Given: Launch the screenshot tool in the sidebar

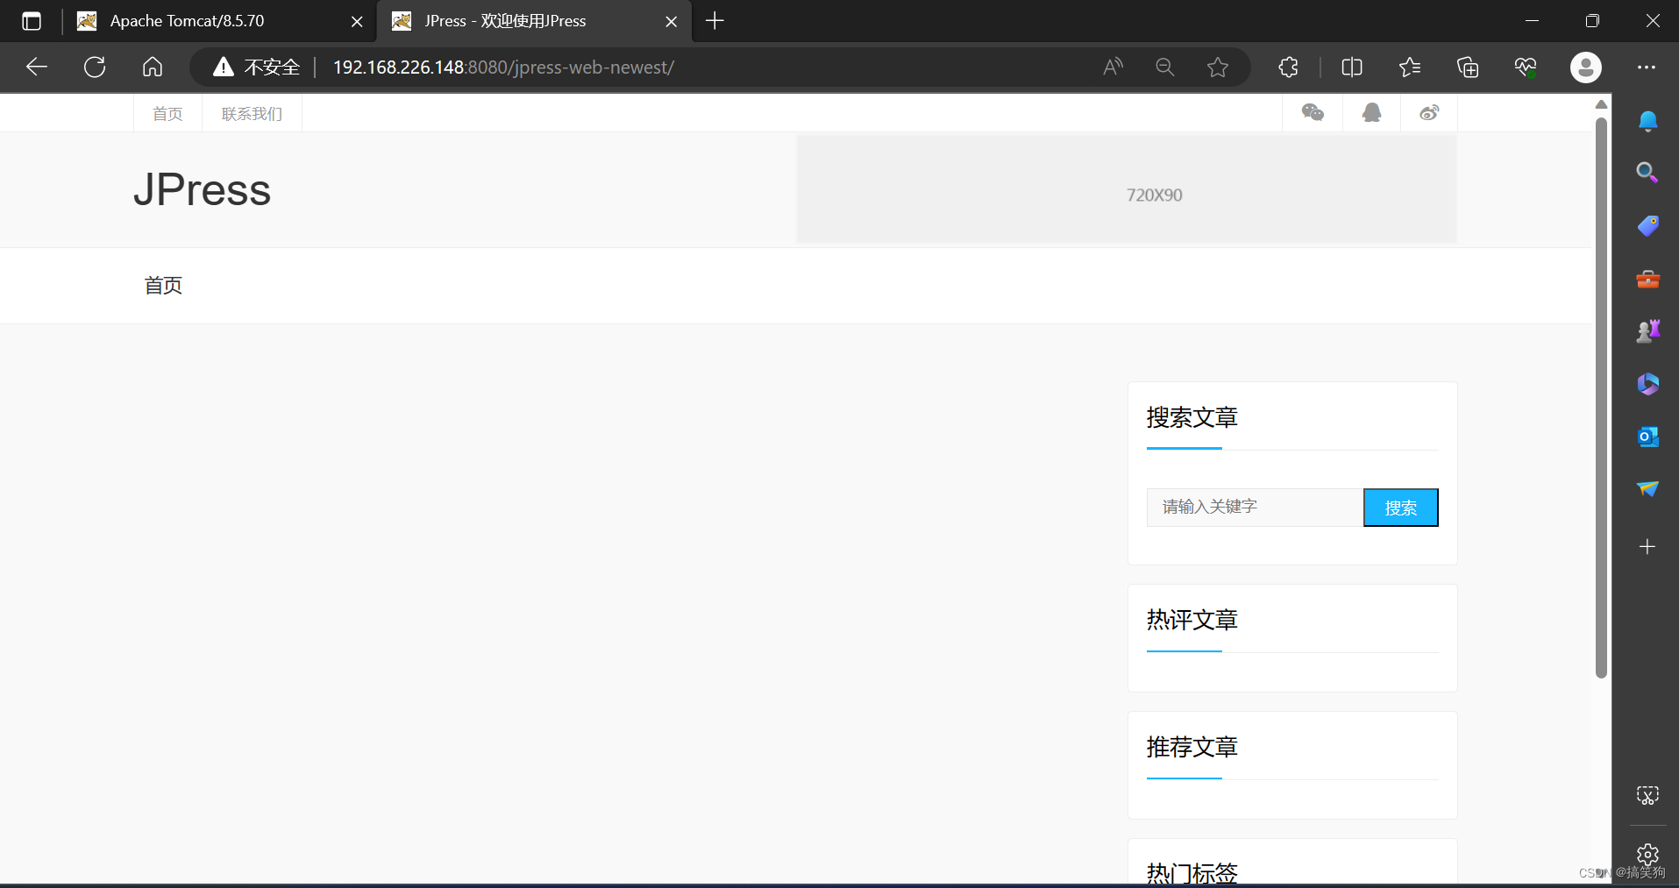Looking at the screenshot, I should point(1647,795).
